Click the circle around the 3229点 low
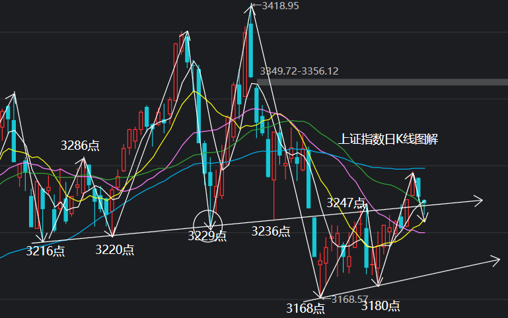The width and height of the screenshot is (508, 318). (207, 226)
